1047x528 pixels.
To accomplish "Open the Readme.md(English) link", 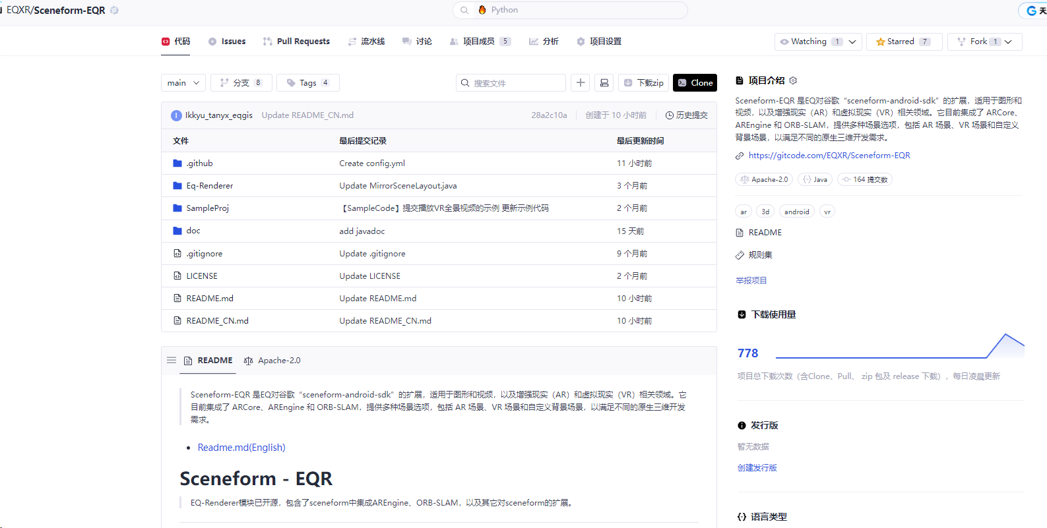I will (241, 447).
